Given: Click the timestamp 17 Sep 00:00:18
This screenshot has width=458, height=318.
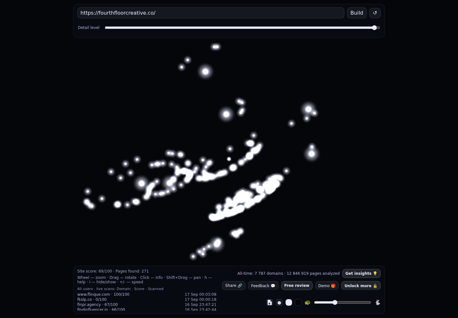Looking at the screenshot, I should pos(200,300).
